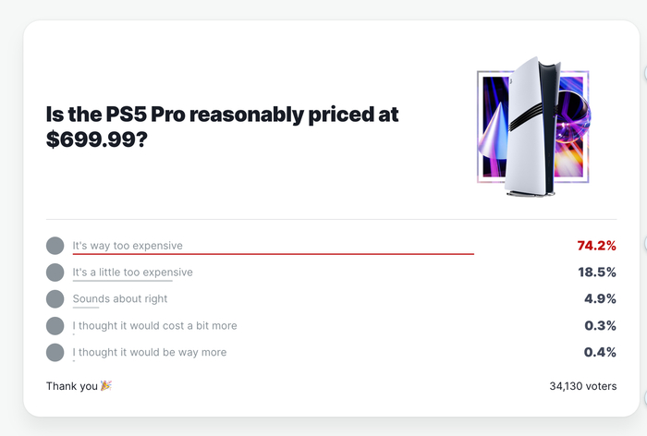Click "I thought it would be way more" text
This screenshot has width=647, height=436.
point(150,352)
